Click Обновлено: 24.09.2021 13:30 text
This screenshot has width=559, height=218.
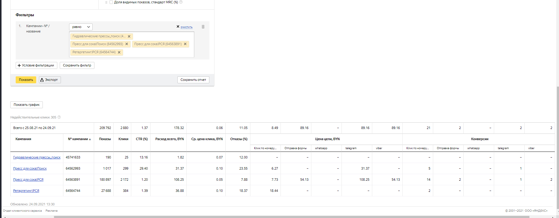click(x=32, y=204)
